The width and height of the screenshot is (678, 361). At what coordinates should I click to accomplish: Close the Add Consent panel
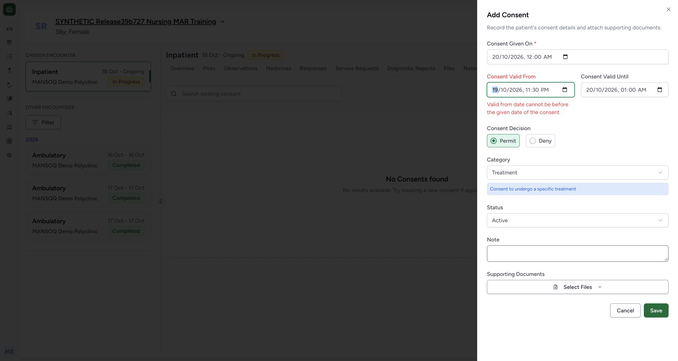point(668,9)
